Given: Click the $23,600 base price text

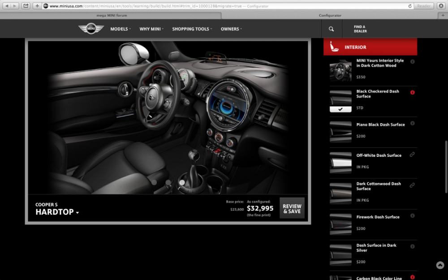Looking at the screenshot, I should pos(237,209).
